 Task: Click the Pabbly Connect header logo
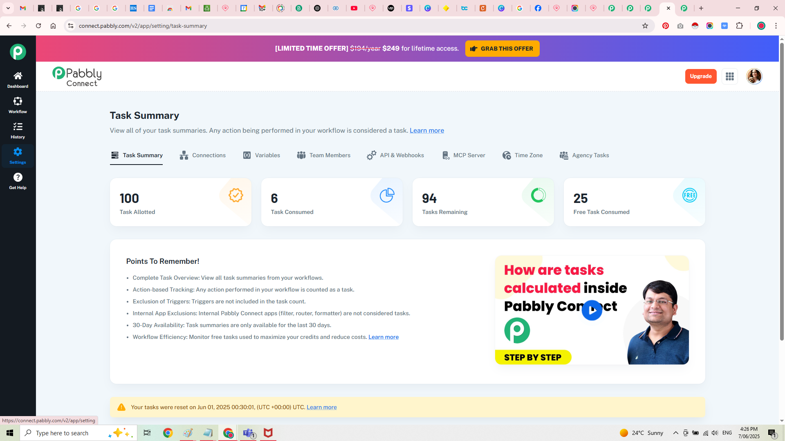pyautogui.click(x=77, y=77)
